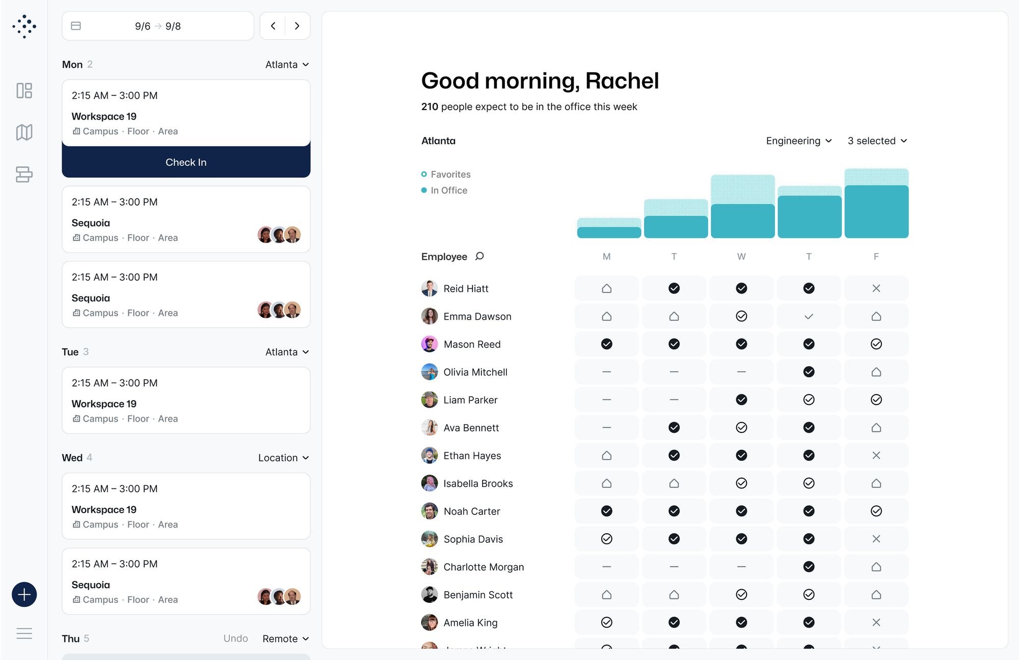Click the Check In button for Workspace 19
1019x660 pixels.
pyautogui.click(x=186, y=162)
